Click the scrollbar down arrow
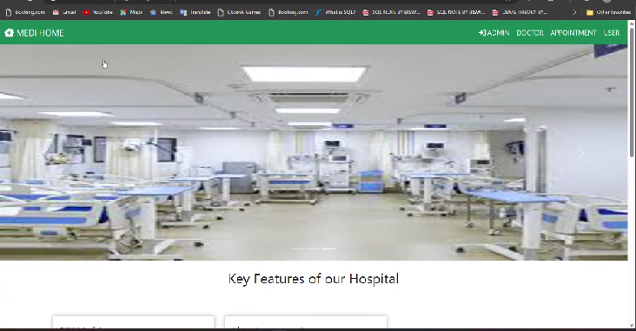Screen dimensions: 636x331 [632, 325]
